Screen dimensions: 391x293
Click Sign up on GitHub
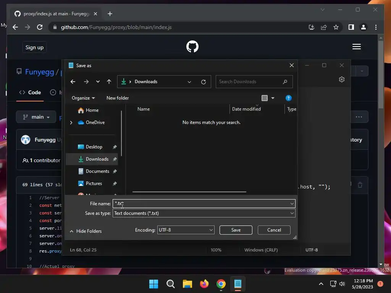tap(34, 47)
